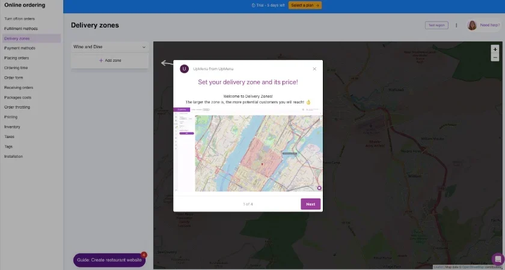Viewport: 505px width, 270px height.
Task: Open Tags section
Action: (8, 146)
